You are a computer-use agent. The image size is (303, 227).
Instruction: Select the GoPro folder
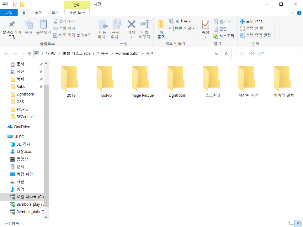tap(106, 81)
